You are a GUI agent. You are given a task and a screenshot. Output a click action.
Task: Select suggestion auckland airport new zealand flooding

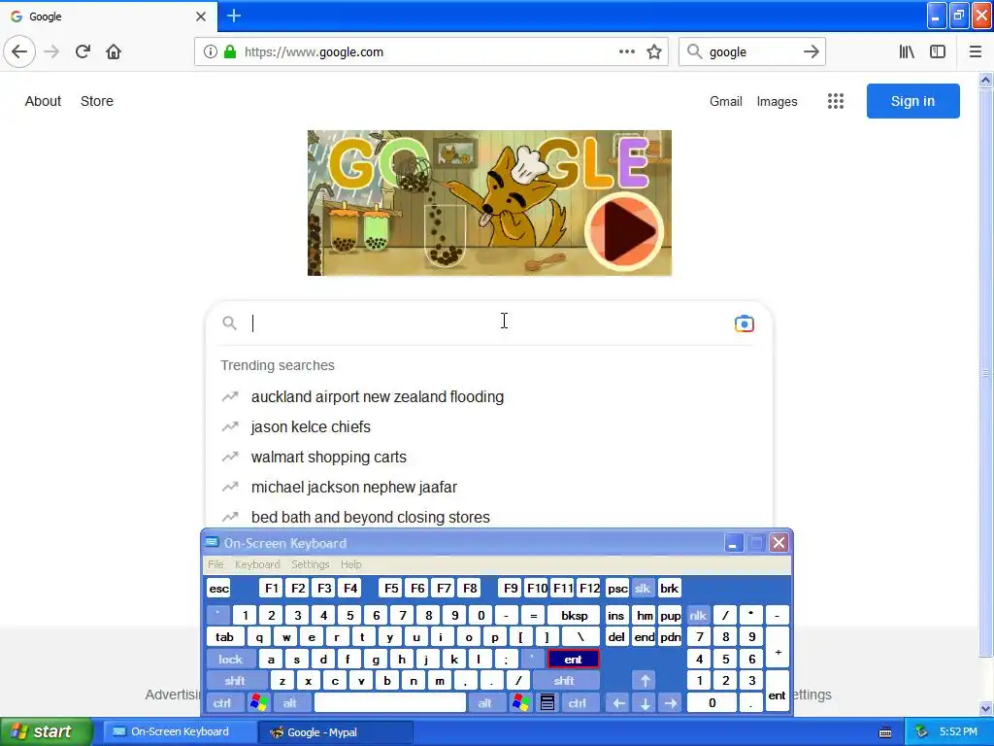[x=489, y=397]
